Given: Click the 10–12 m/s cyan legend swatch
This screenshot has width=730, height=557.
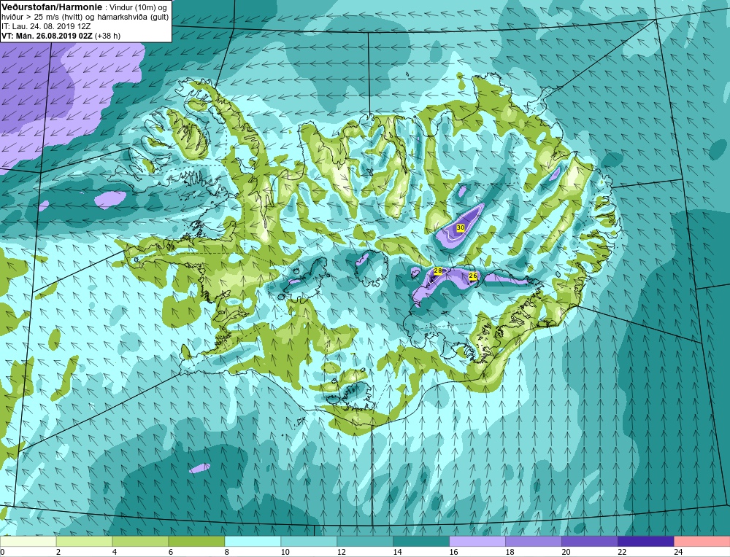Looking at the screenshot, I should click(x=309, y=542).
